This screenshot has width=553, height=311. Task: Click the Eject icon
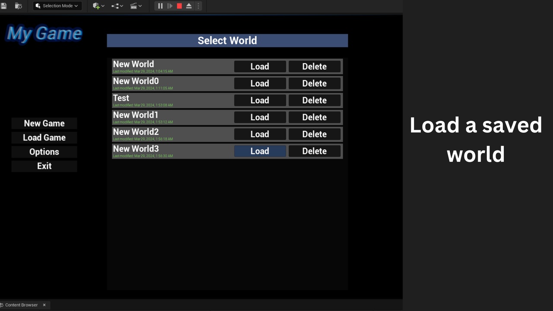pos(189,6)
